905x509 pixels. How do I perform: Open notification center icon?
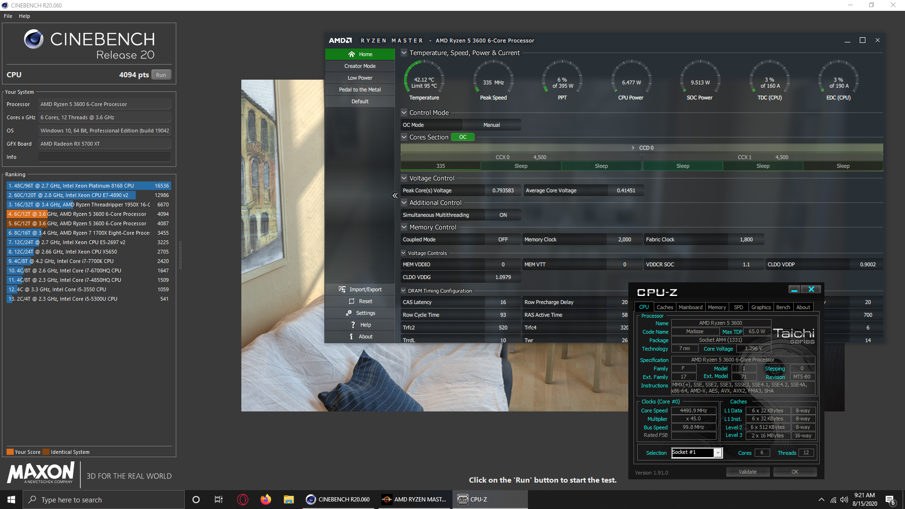tap(890, 500)
